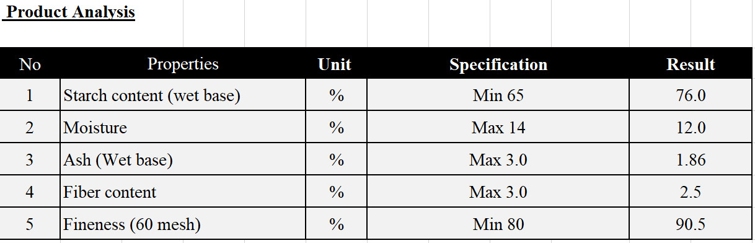Click the Max 14 specification cell
This screenshot has height=243, width=755.
tap(498, 128)
